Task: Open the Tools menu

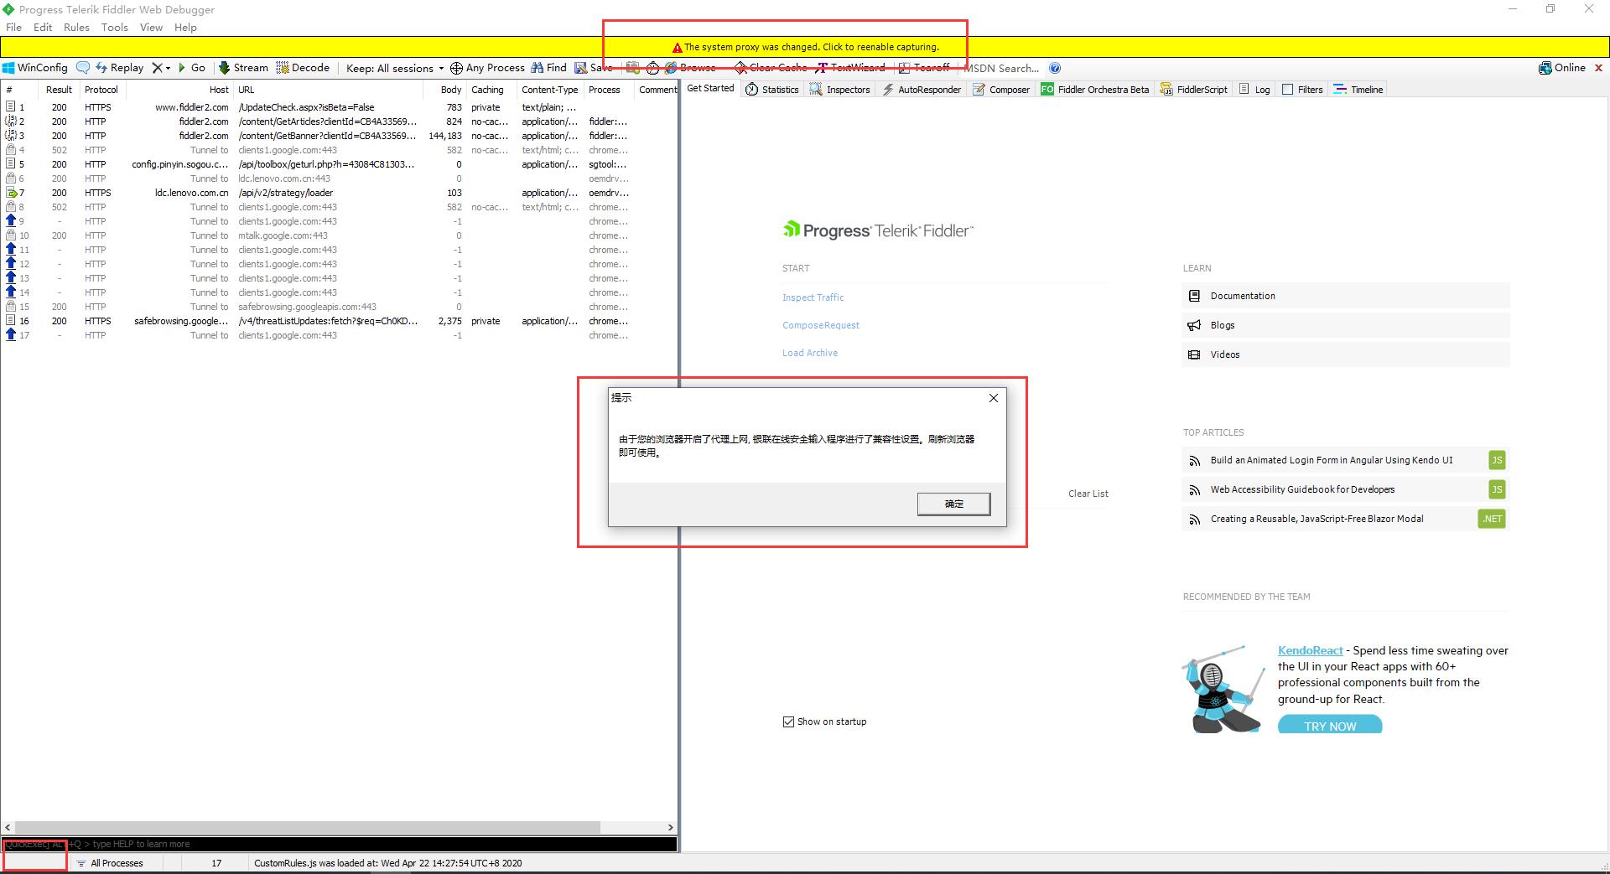Action: (115, 27)
